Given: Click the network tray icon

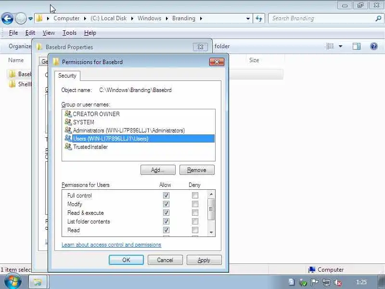Looking at the screenshot, I should [326, 283].
